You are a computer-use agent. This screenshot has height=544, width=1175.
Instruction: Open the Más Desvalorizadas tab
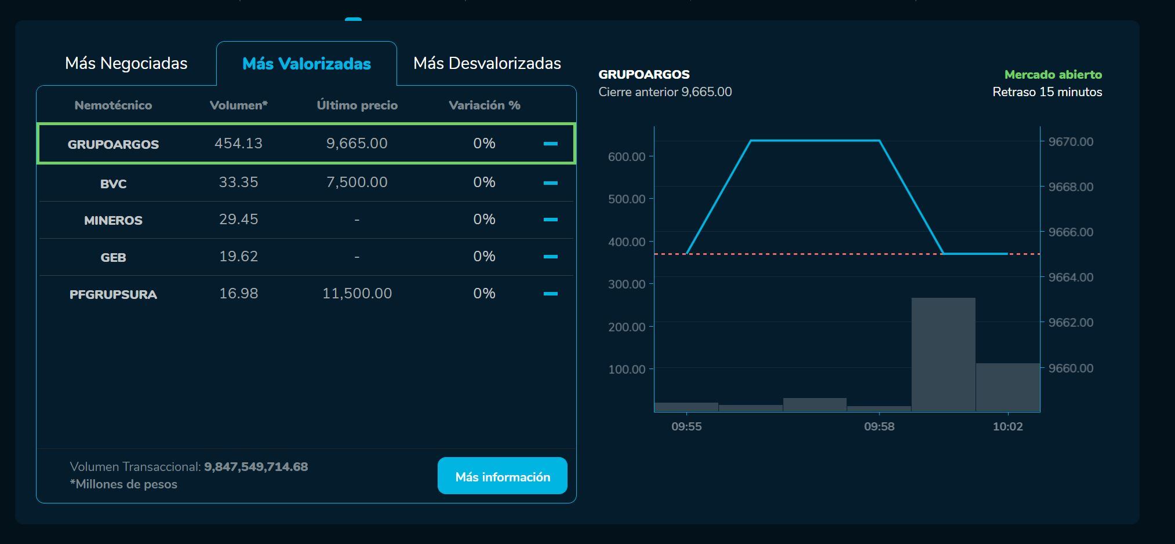[x=488, y=63]
